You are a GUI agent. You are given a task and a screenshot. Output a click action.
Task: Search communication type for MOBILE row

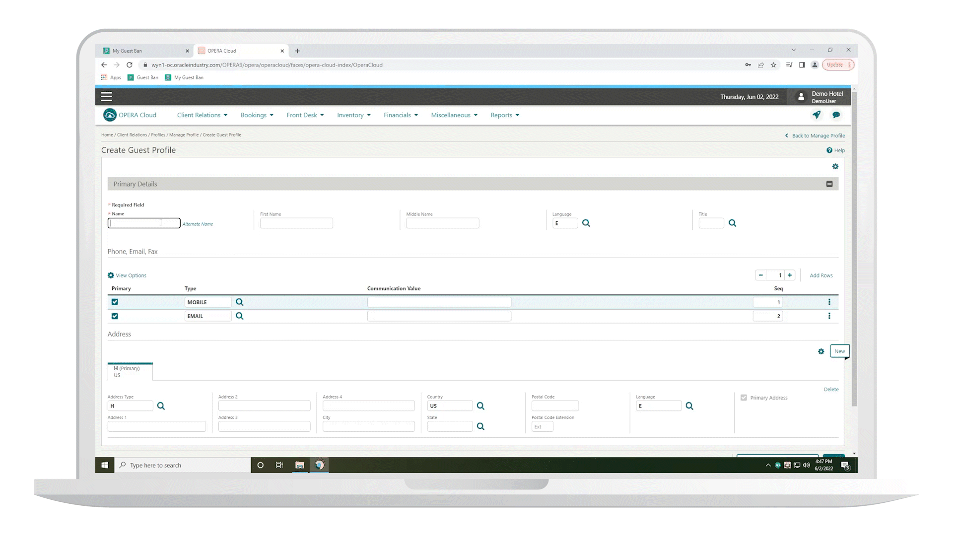[240, 302]
